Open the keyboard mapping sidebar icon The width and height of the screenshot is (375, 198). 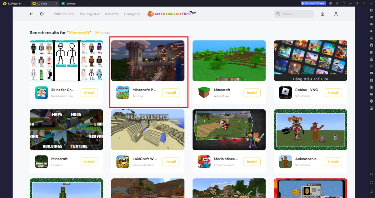click(371, 17)
